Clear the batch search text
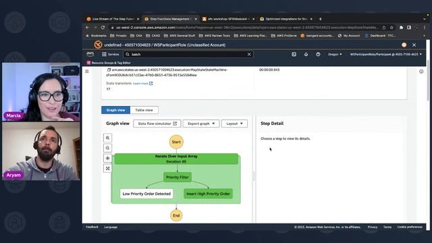432x243 pixels. pyautogui.click(x=249, y=54)
